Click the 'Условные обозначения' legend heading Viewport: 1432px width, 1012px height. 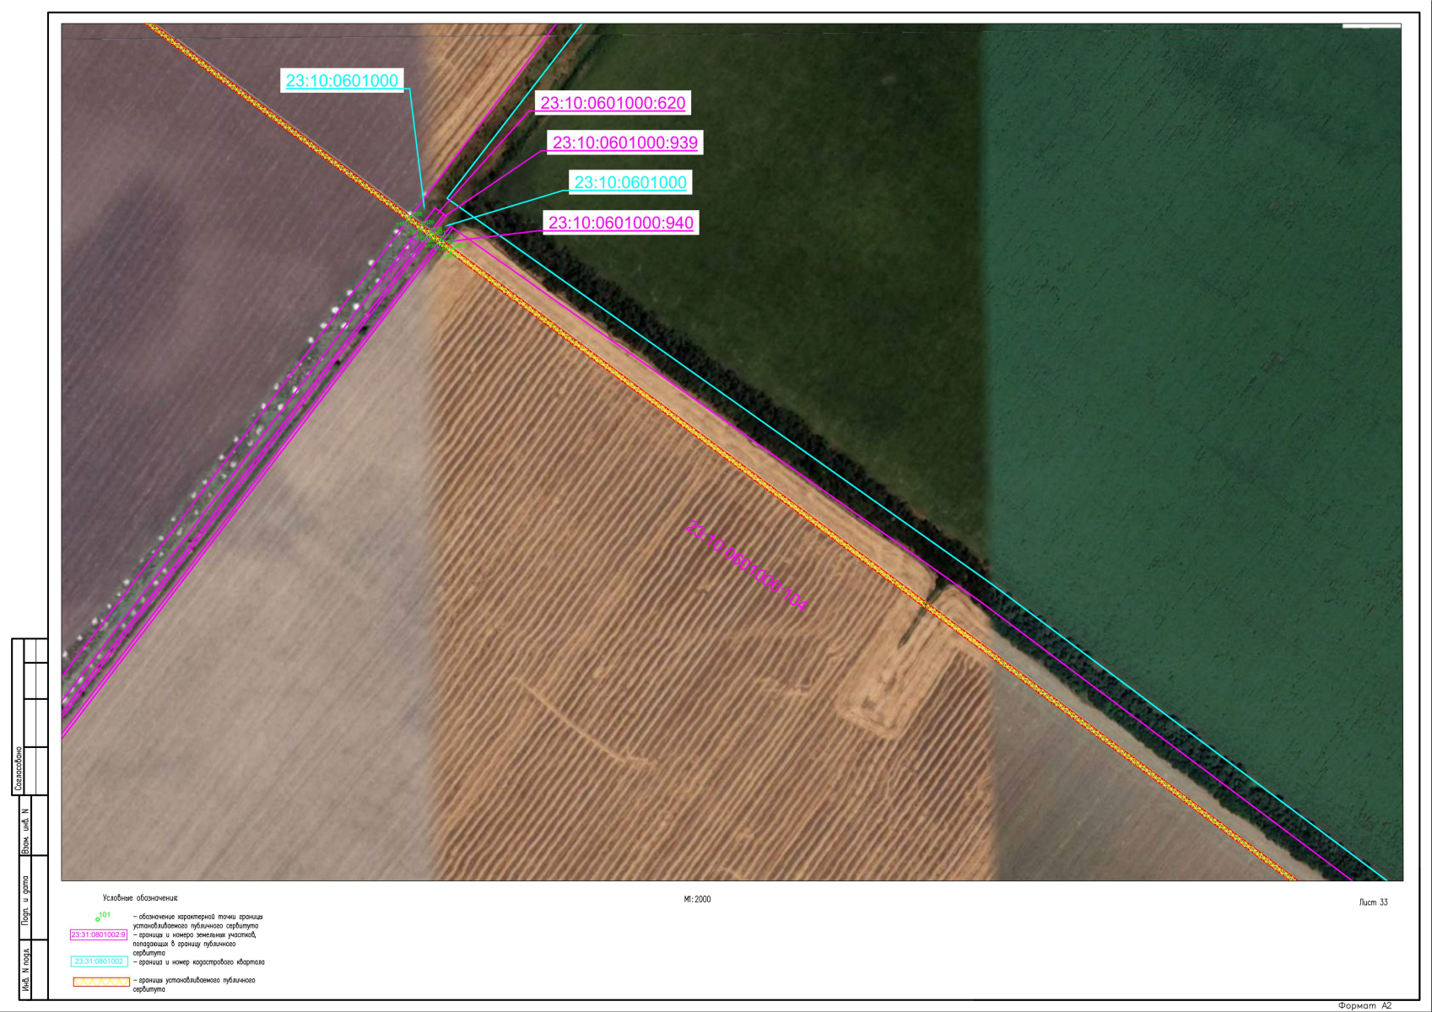(140, 899)
